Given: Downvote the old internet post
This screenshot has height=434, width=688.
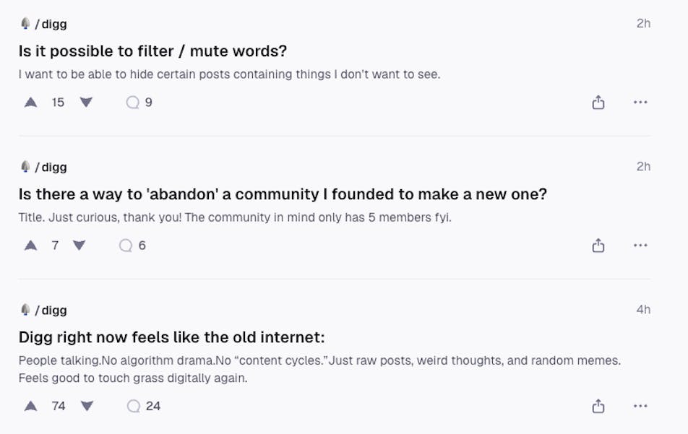Looking at the screenshot, I should tap(87, 406).
